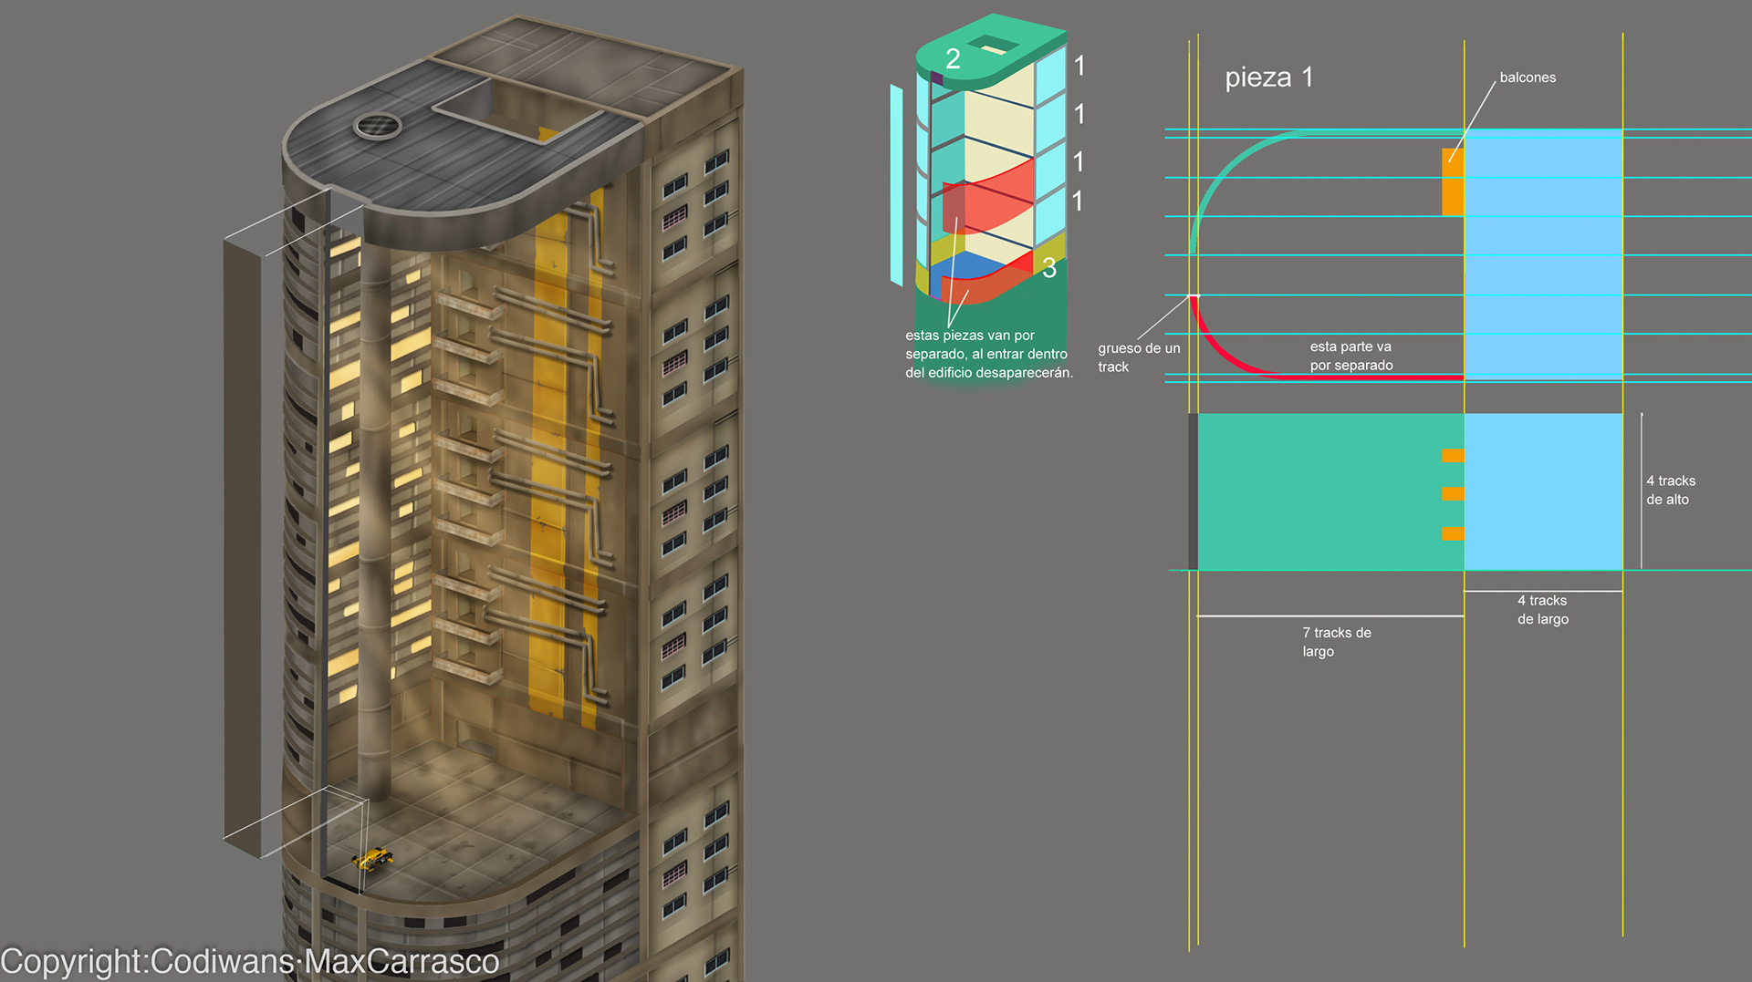This screenshot has width=1752, height=982.
Task: Click the large green rectangle in the plan
Action: click(x=1330, y=492)
